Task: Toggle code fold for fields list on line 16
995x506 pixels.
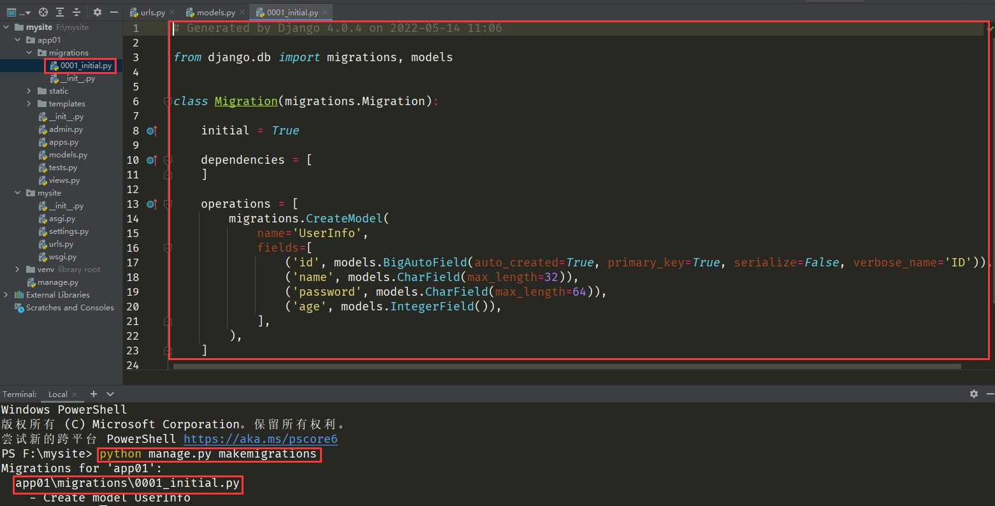Action: (167, 248)
